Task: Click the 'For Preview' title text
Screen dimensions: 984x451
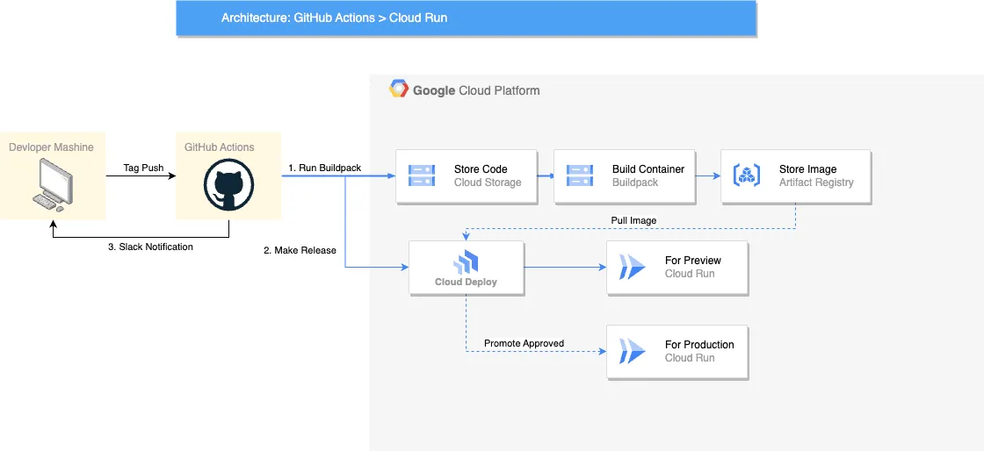Action: 693,260
